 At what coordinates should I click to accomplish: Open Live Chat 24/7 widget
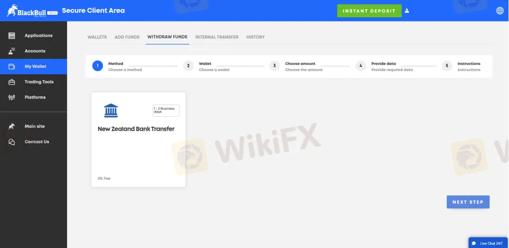click(x=488, y=243)
